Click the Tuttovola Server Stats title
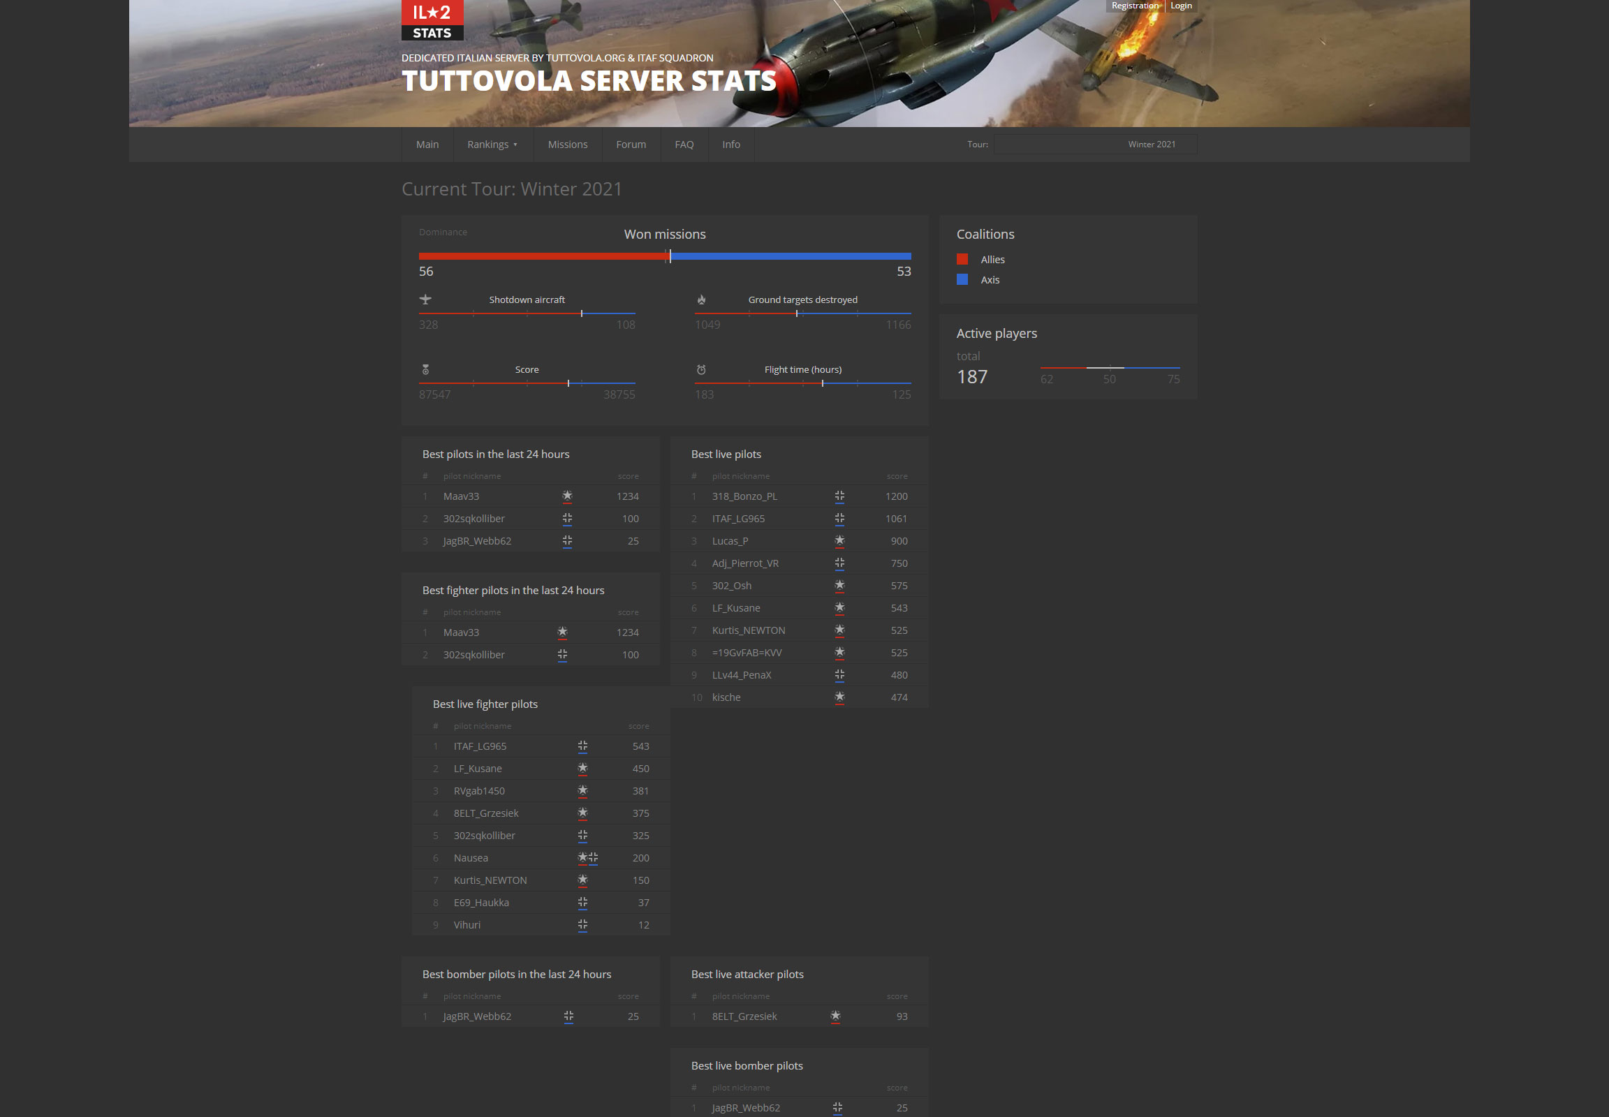The height and width of the screenshot is (1117, 1609). click(x=589, y=81)
